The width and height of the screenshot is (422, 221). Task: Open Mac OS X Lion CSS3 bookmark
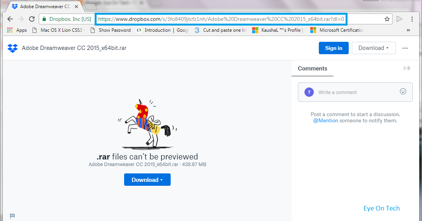[59, 30]
